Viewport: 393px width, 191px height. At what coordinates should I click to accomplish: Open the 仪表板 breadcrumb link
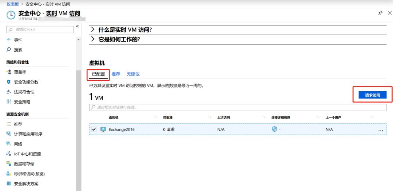click(13, 4)
